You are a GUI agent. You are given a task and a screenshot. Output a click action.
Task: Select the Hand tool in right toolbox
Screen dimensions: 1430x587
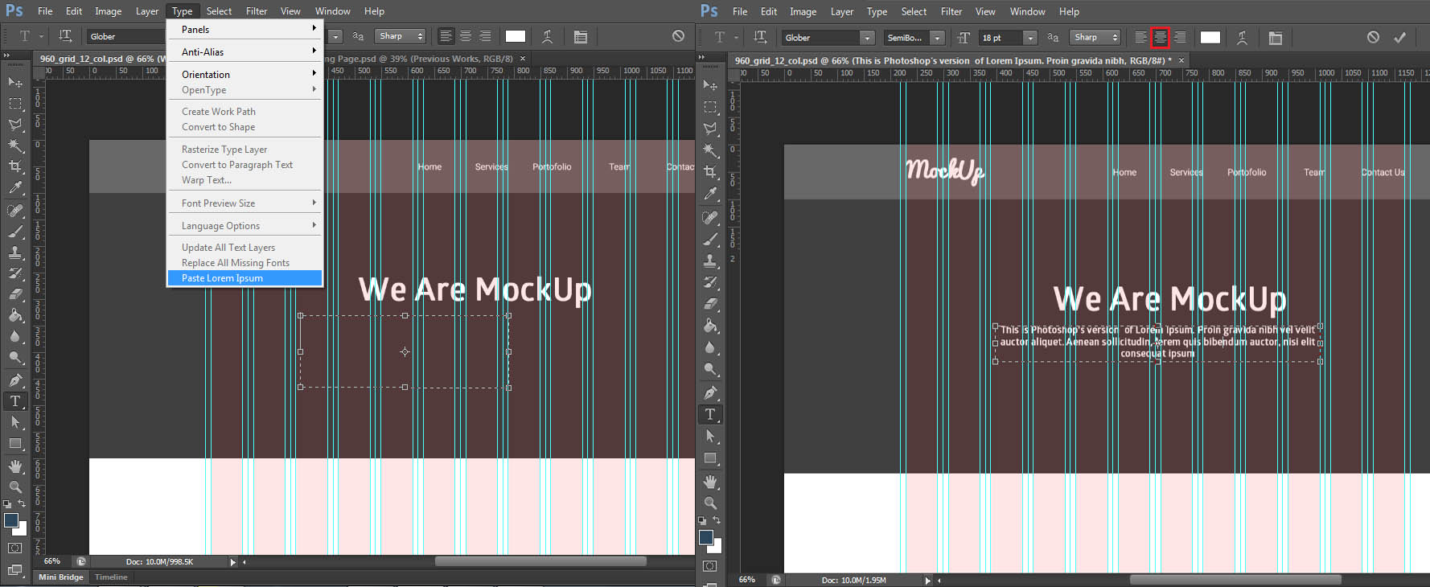click(x=710, y=482)
